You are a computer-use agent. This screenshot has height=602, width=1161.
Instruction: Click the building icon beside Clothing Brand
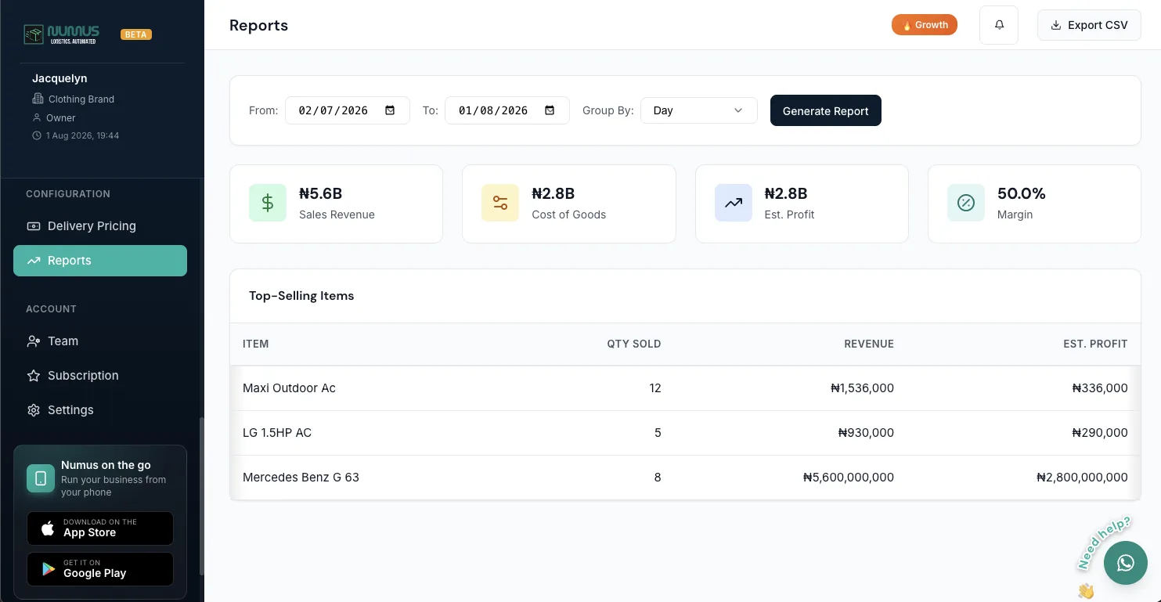coord(38,99)
